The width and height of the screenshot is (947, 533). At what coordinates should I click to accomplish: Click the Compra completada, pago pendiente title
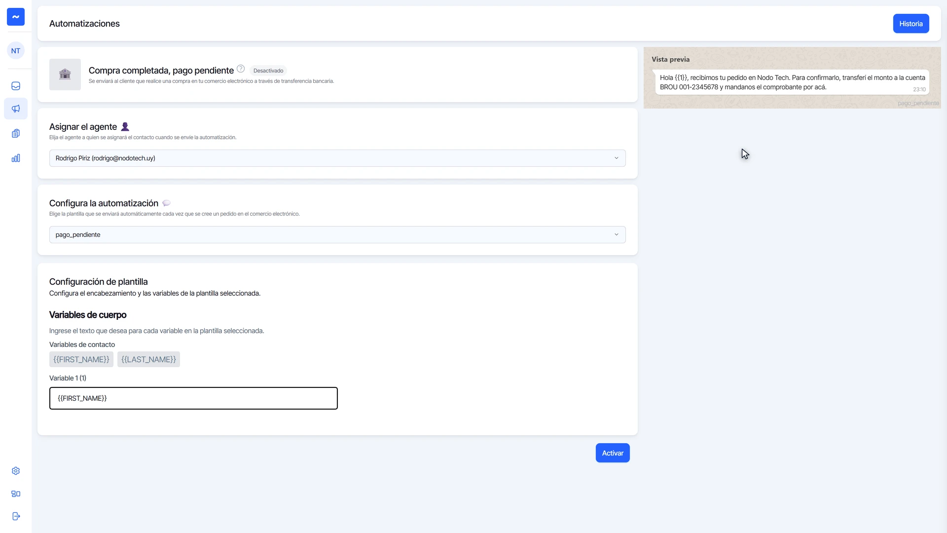pos(161,71)
